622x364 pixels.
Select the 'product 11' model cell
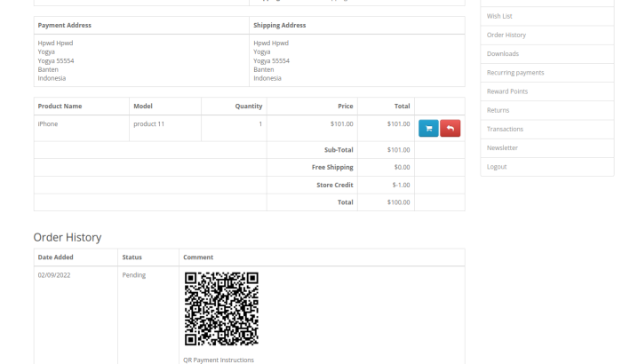tap(165, 128)
